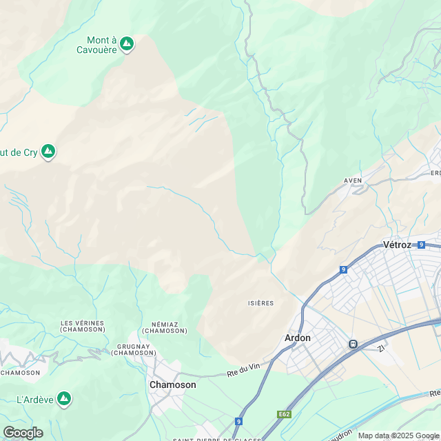
Task: Click the Les Vérines (Chamoson) label
Action: click(83, 326)
